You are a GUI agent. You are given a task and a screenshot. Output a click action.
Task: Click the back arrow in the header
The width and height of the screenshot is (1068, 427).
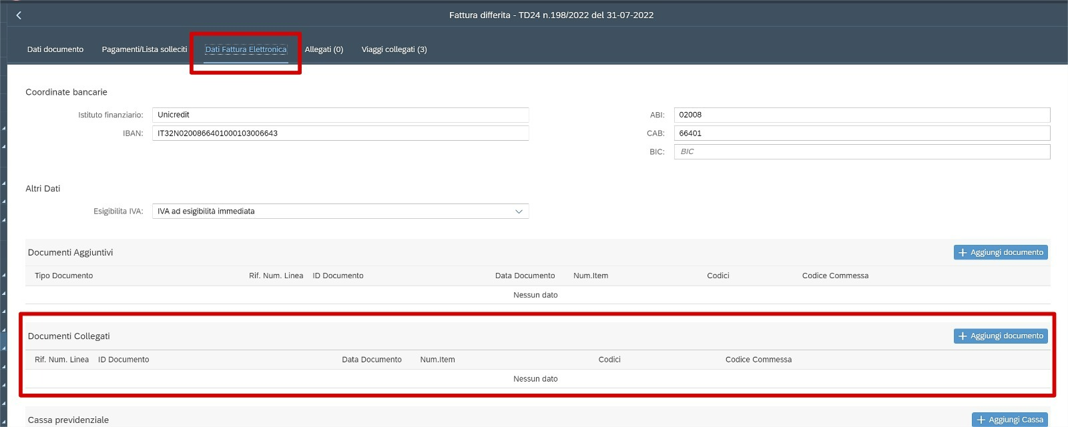[19, 15]
